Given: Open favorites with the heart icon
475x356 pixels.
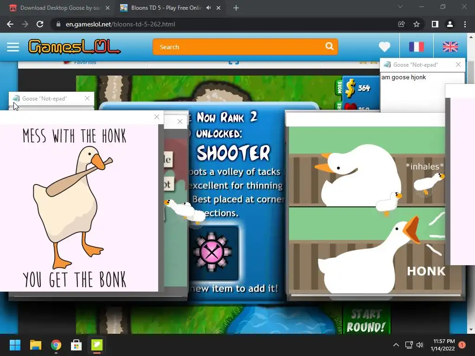Looking at the screenshot, I should pyautogui.click(x=385, y=47).
